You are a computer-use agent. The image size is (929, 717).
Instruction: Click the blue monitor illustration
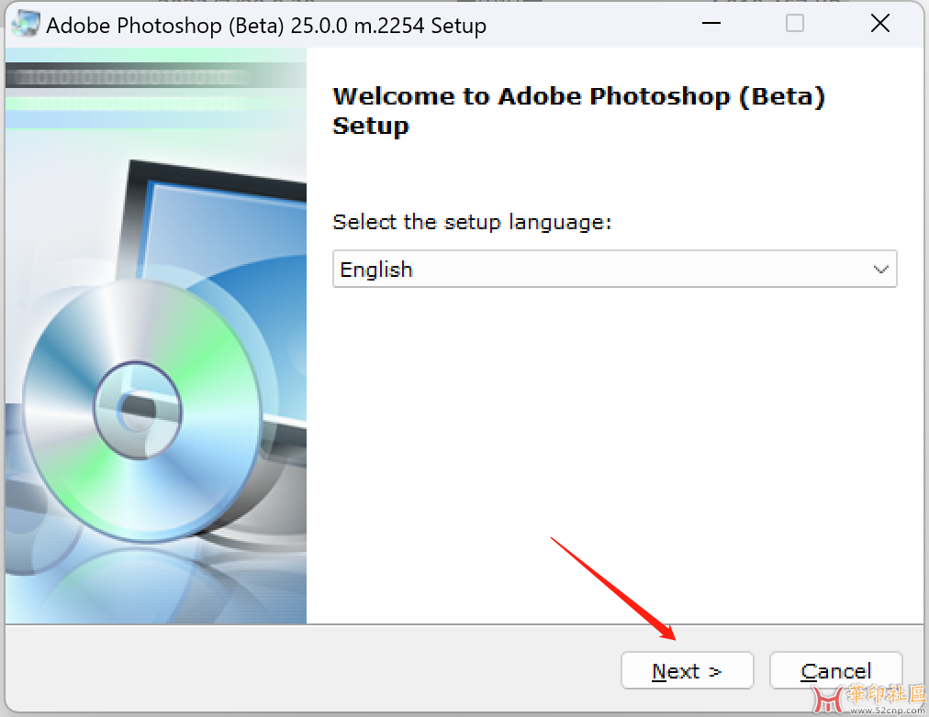(229, 229)
